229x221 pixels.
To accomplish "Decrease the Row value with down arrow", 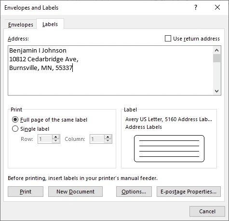I will 55,141.
